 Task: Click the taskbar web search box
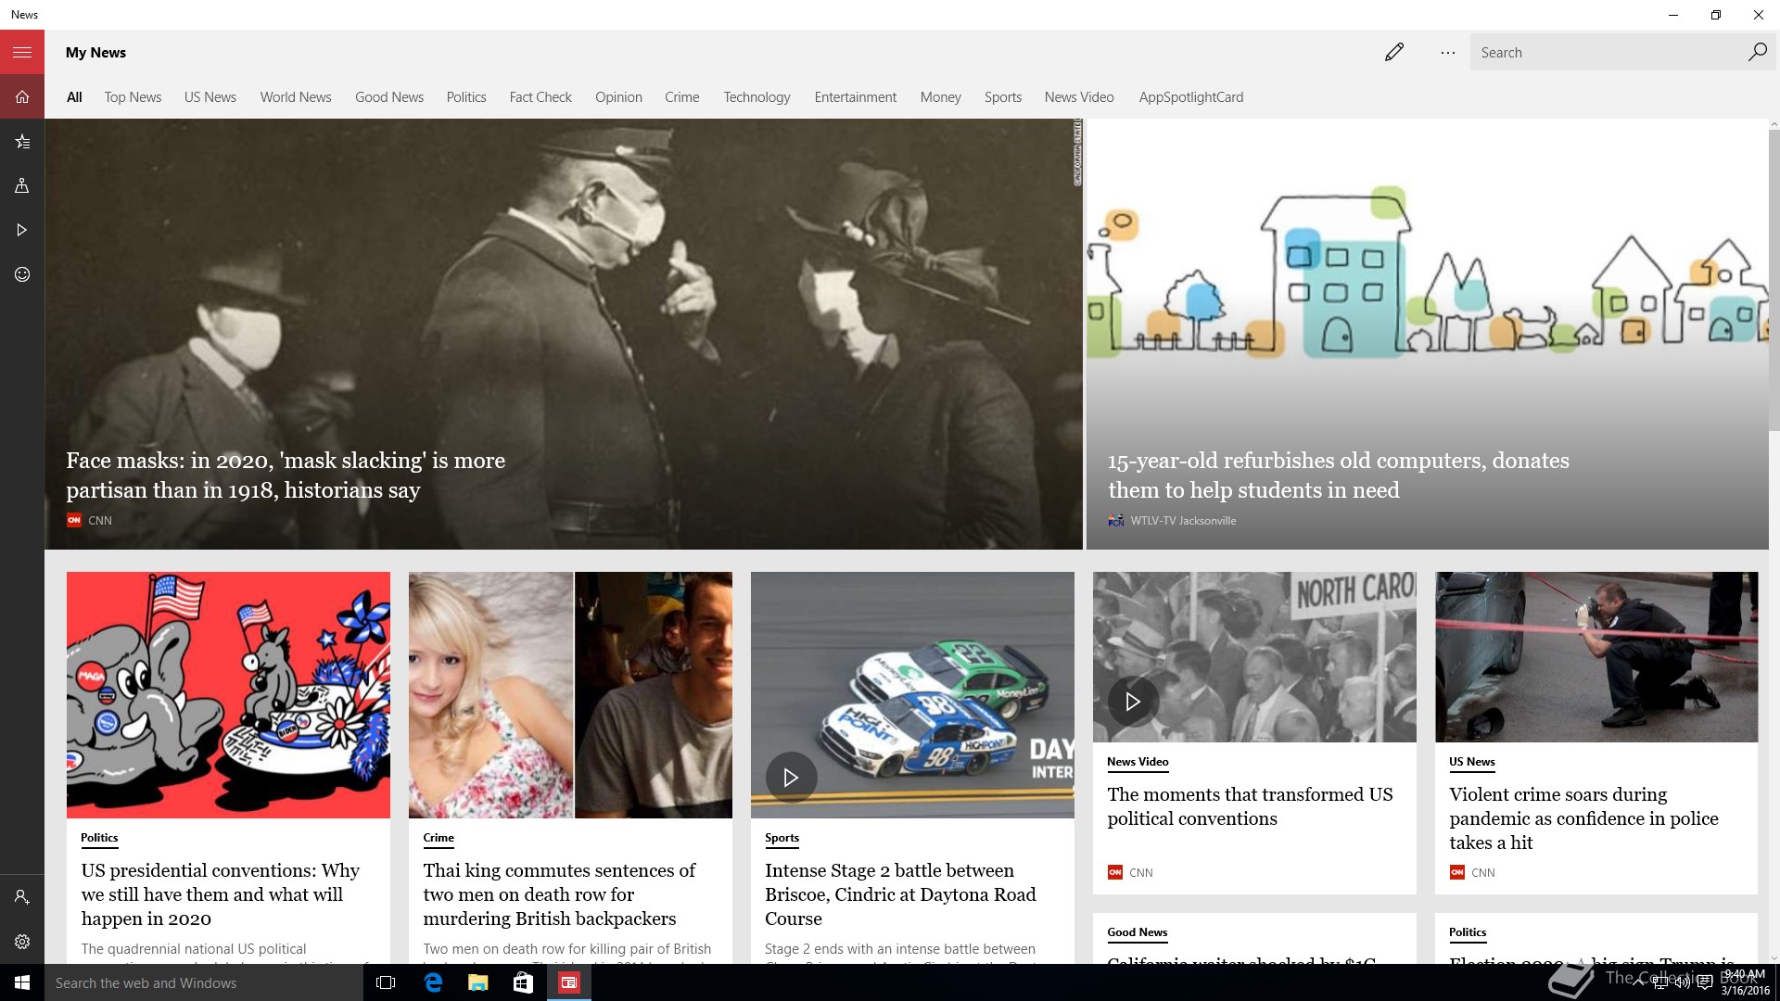(x=204, y=982)
